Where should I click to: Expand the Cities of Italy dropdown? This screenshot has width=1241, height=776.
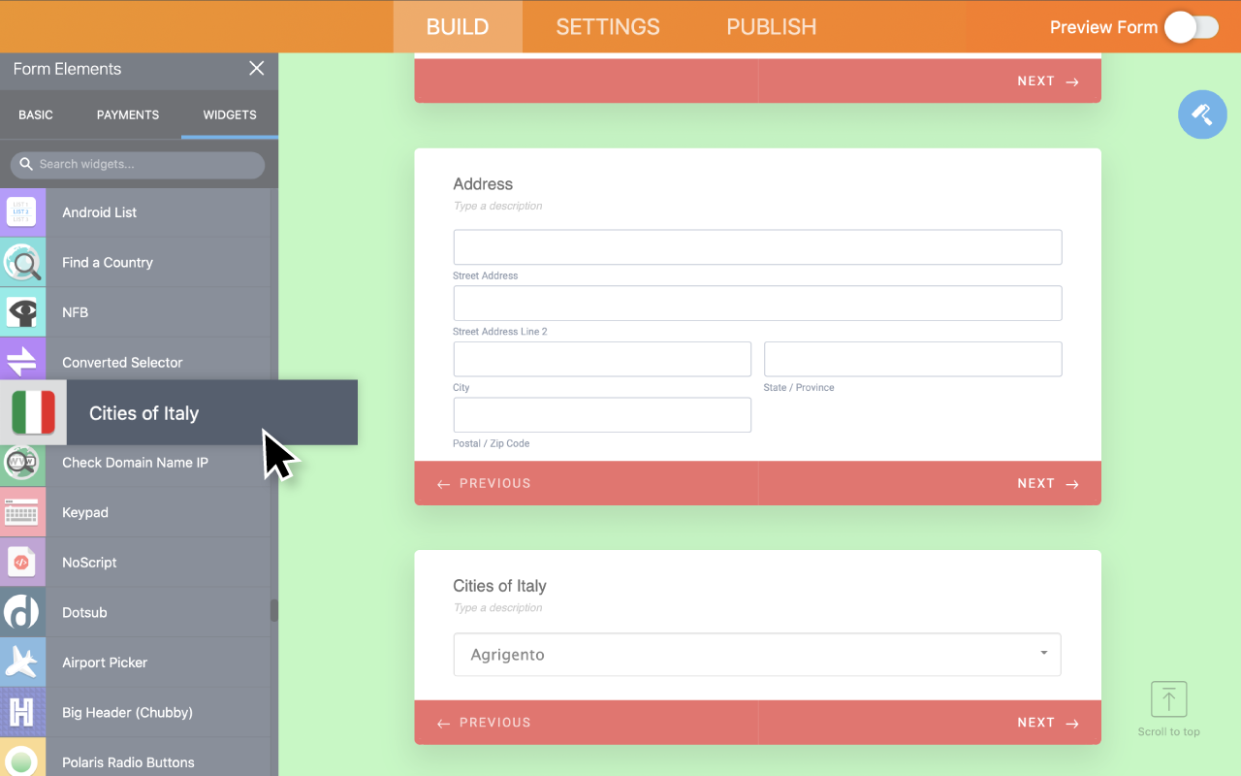[x=756, y=655]
